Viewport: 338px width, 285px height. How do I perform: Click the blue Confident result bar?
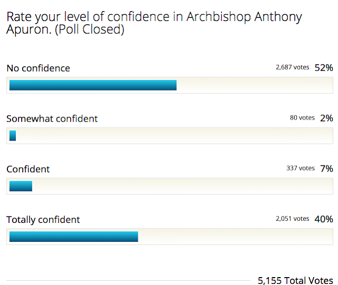pos(21,186)
